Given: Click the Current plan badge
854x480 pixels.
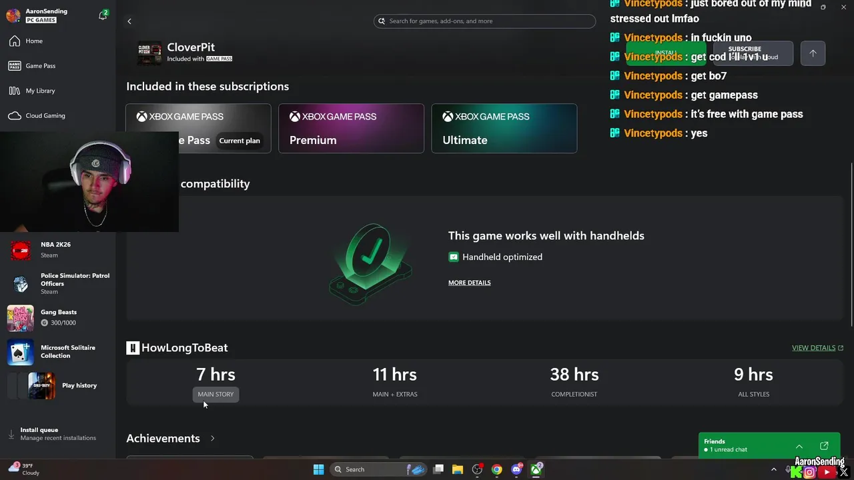Looking at the screenshot, I should [240, 141].
